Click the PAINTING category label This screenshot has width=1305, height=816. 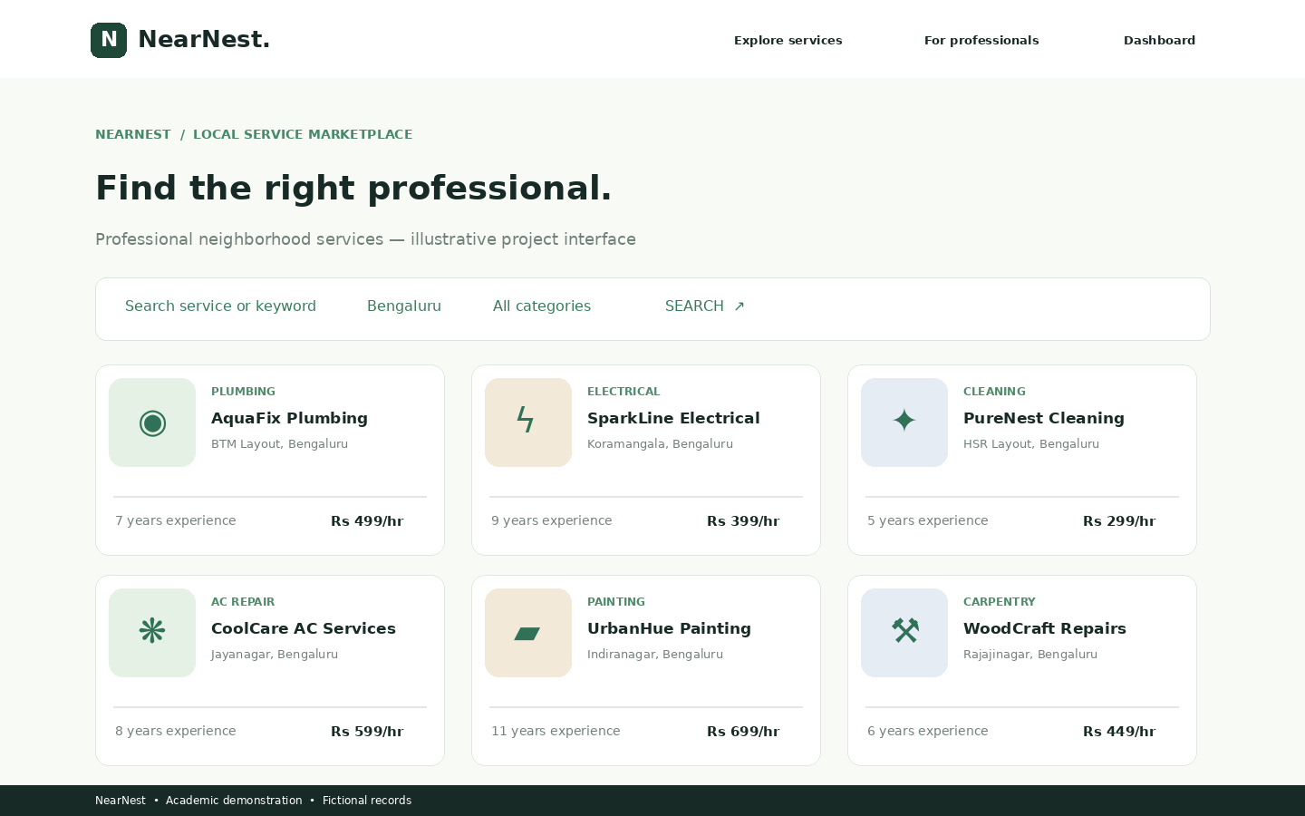pos(616,602)
